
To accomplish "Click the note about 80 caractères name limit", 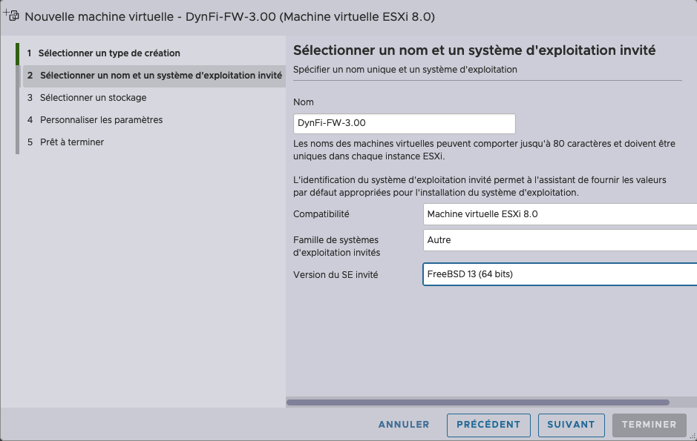I will pyautogui.click(x=484, y=150).
